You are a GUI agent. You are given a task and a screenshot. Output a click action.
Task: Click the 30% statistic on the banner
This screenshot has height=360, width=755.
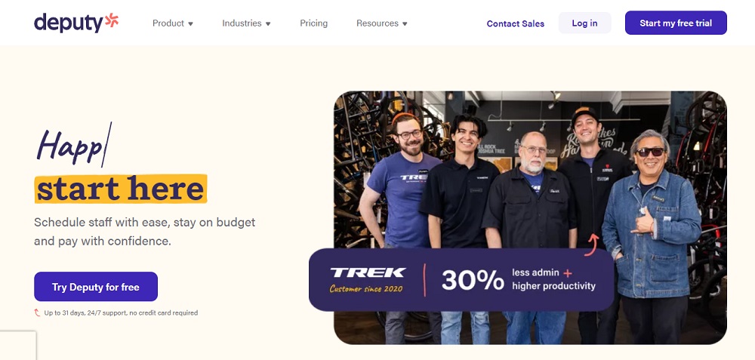click(473, 280)
